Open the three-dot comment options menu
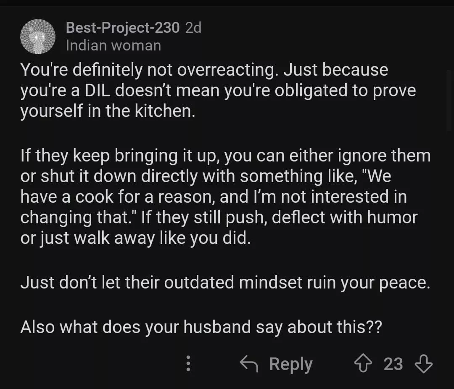This screenshot has height=389, width=454. pyautogui.click(x=188, y=363)
